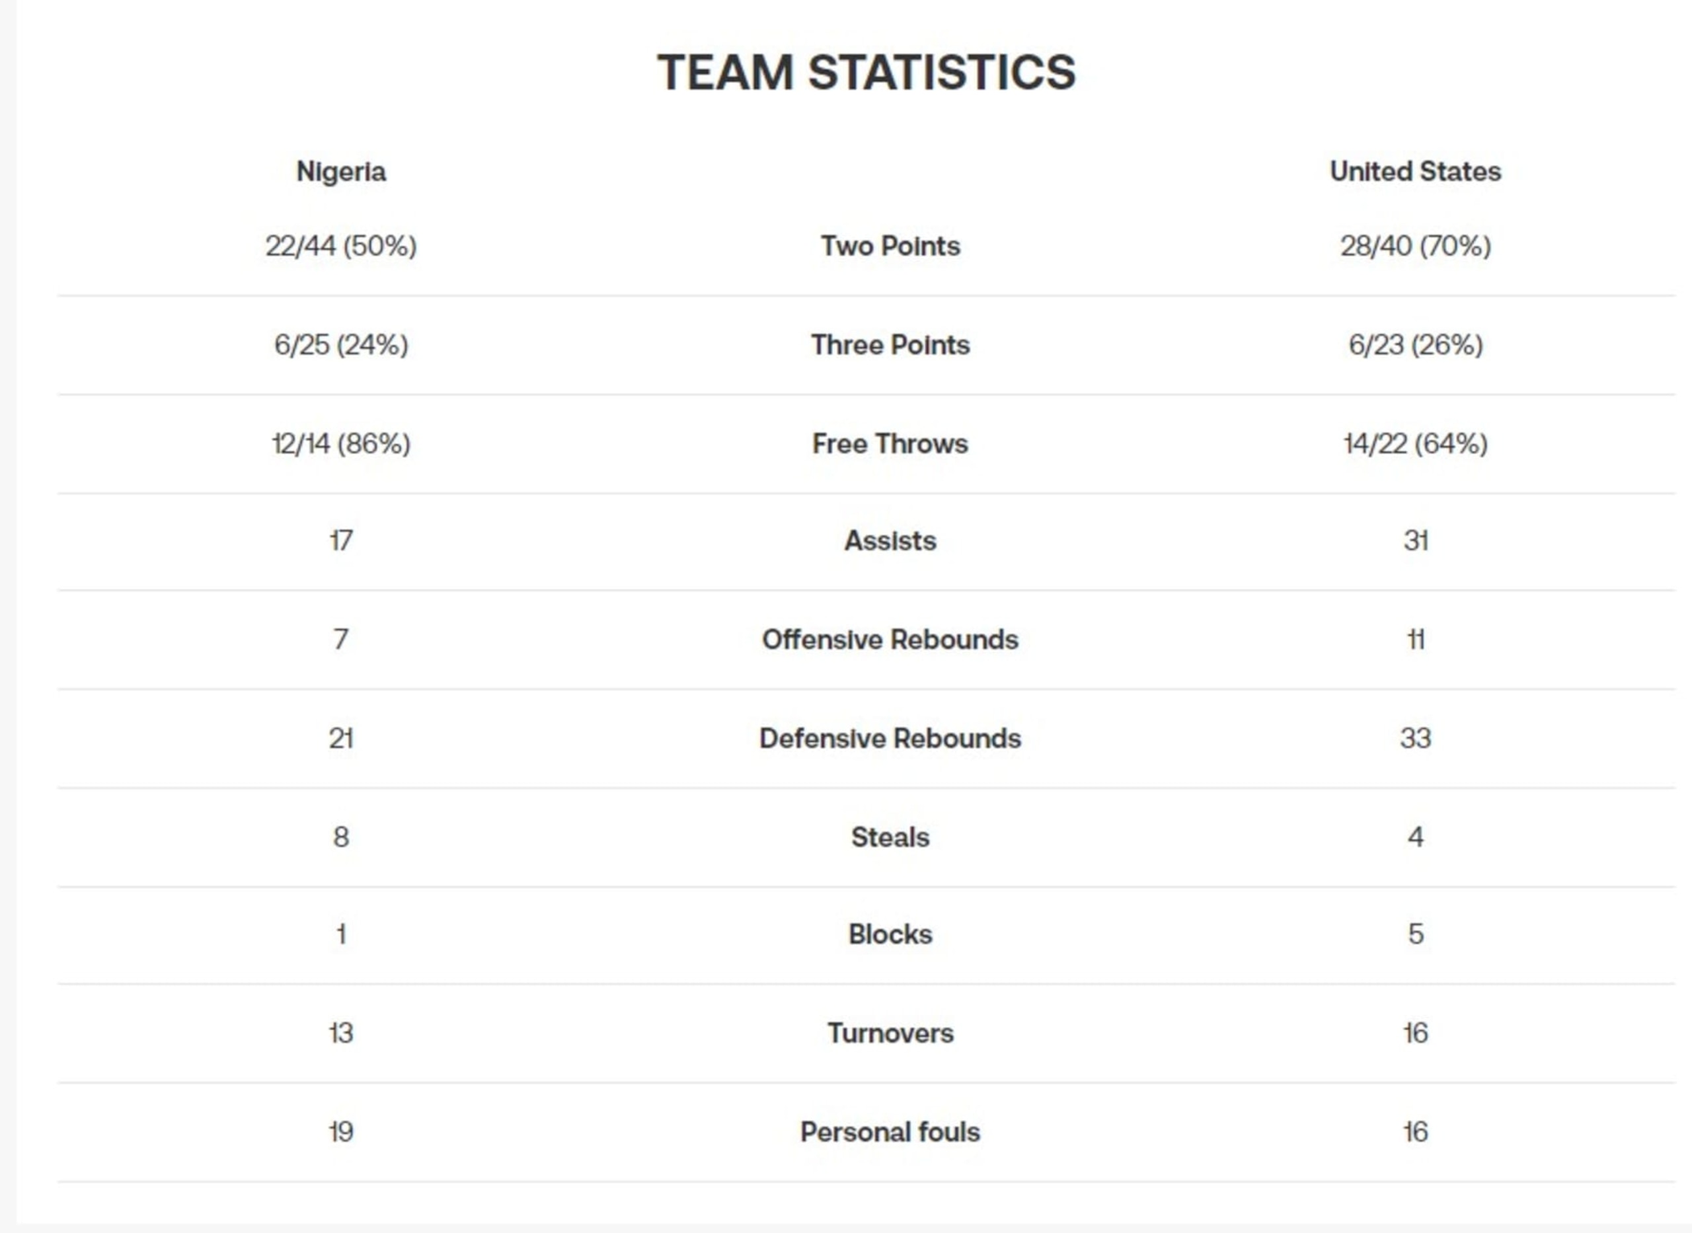Select the Nigeria team column header

(x=341, y=172)
